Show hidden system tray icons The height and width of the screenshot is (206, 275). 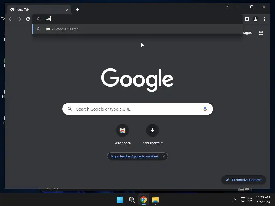coord(235,200)
